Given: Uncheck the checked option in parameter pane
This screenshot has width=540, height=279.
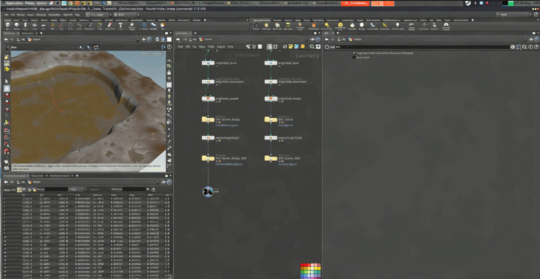Looking at the screenshot, I should (354, 53).
